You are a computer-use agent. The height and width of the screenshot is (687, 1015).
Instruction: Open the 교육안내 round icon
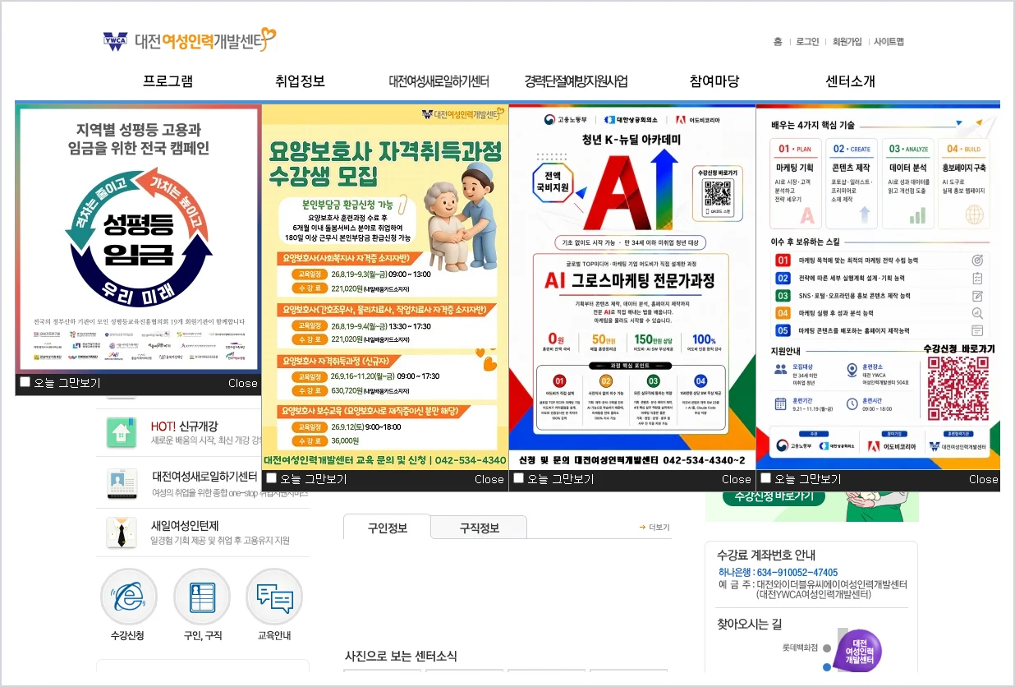[x=274, y=597]
